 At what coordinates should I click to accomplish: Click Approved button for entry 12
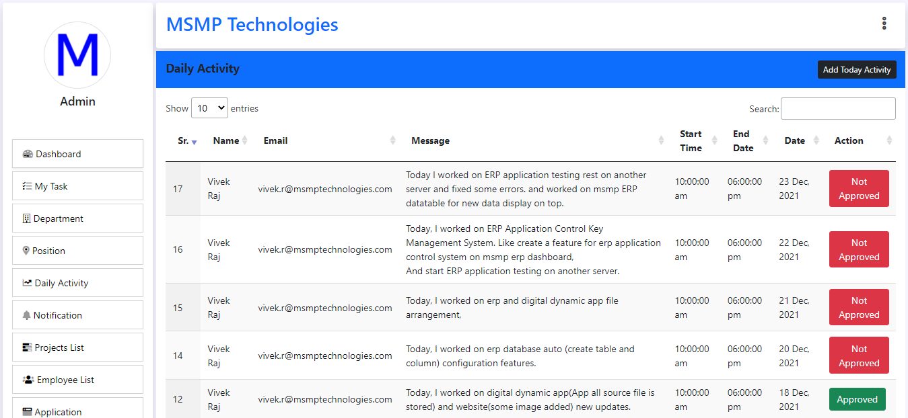[x=857, y=399]
